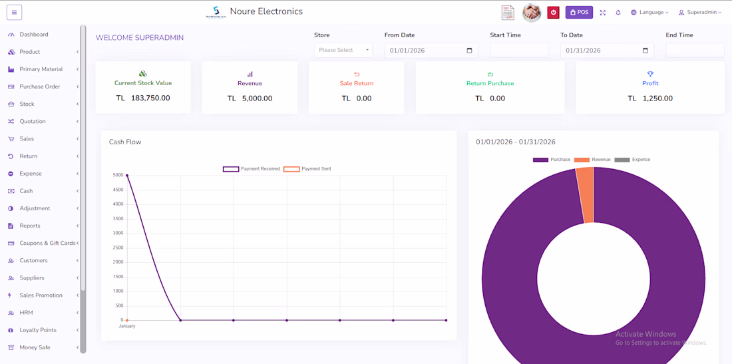Click the purple POS button
Image resolution: width=732 pixels, height=364 pixels.
tap(579, 12)
